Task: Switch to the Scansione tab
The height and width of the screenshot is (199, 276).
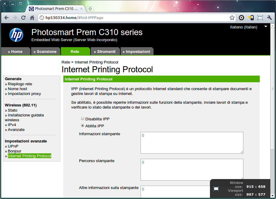Action: (x=45, y=51)
